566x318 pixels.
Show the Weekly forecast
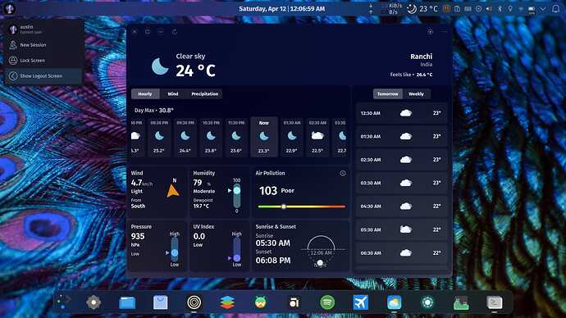tap(416, 93)
